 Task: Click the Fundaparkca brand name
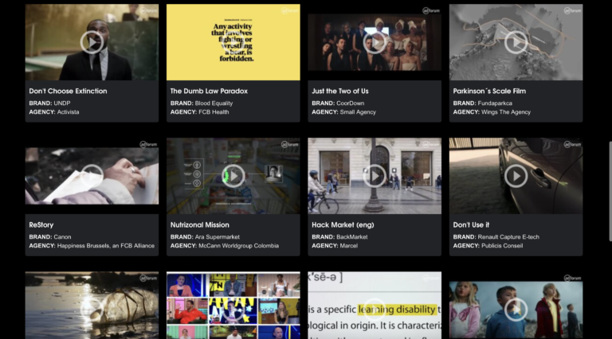click(495, 103)
